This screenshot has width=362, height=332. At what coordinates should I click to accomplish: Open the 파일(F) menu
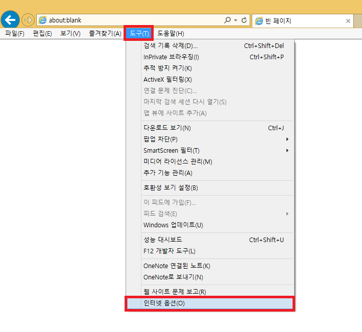click(x=15, y=34)
